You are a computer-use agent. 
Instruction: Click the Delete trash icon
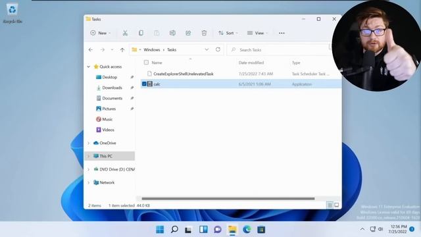point(204,33)
